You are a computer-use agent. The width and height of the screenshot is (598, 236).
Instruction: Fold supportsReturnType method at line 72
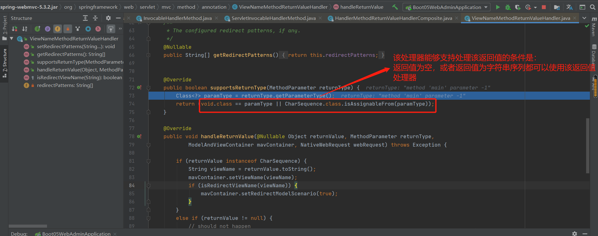coord(149,88)
